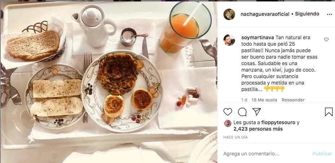Image resolution: width=335 pixels, height=163 pixels.
Task: Open floppytesouro's small avatar in likes
Action: (x=228, y=123)
